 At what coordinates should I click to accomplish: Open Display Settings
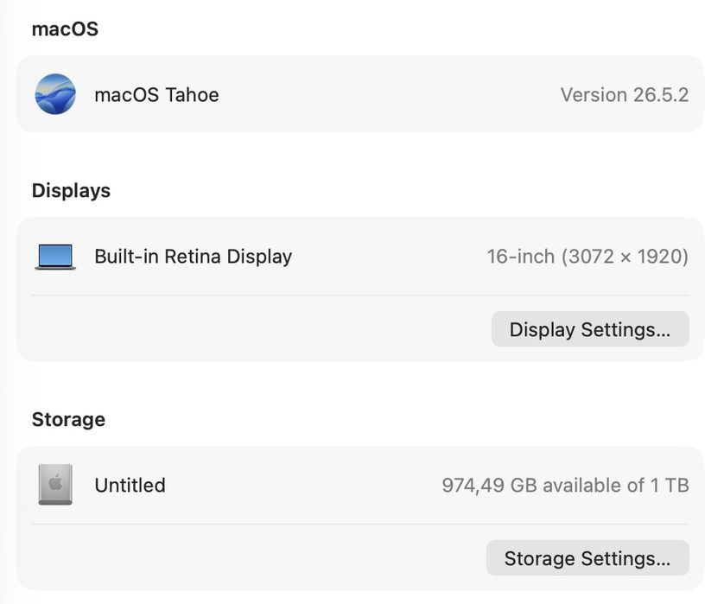coord(590,329)
